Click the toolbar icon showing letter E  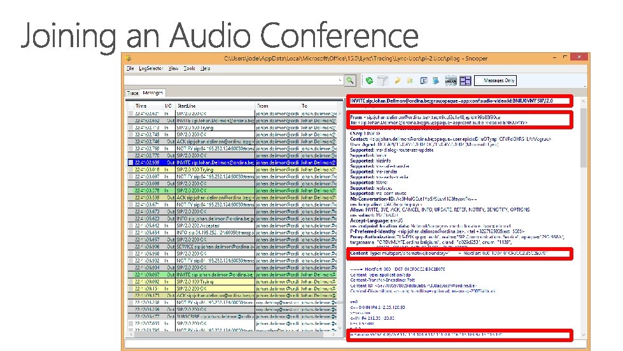click(x=424, y=81)
